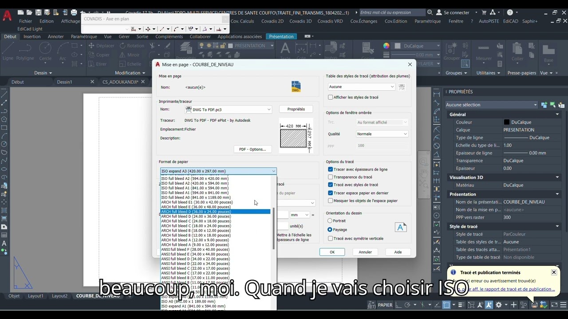
Task: Click the Mesurer tool in Utilitaires panel
Action: tap(484, 52)
